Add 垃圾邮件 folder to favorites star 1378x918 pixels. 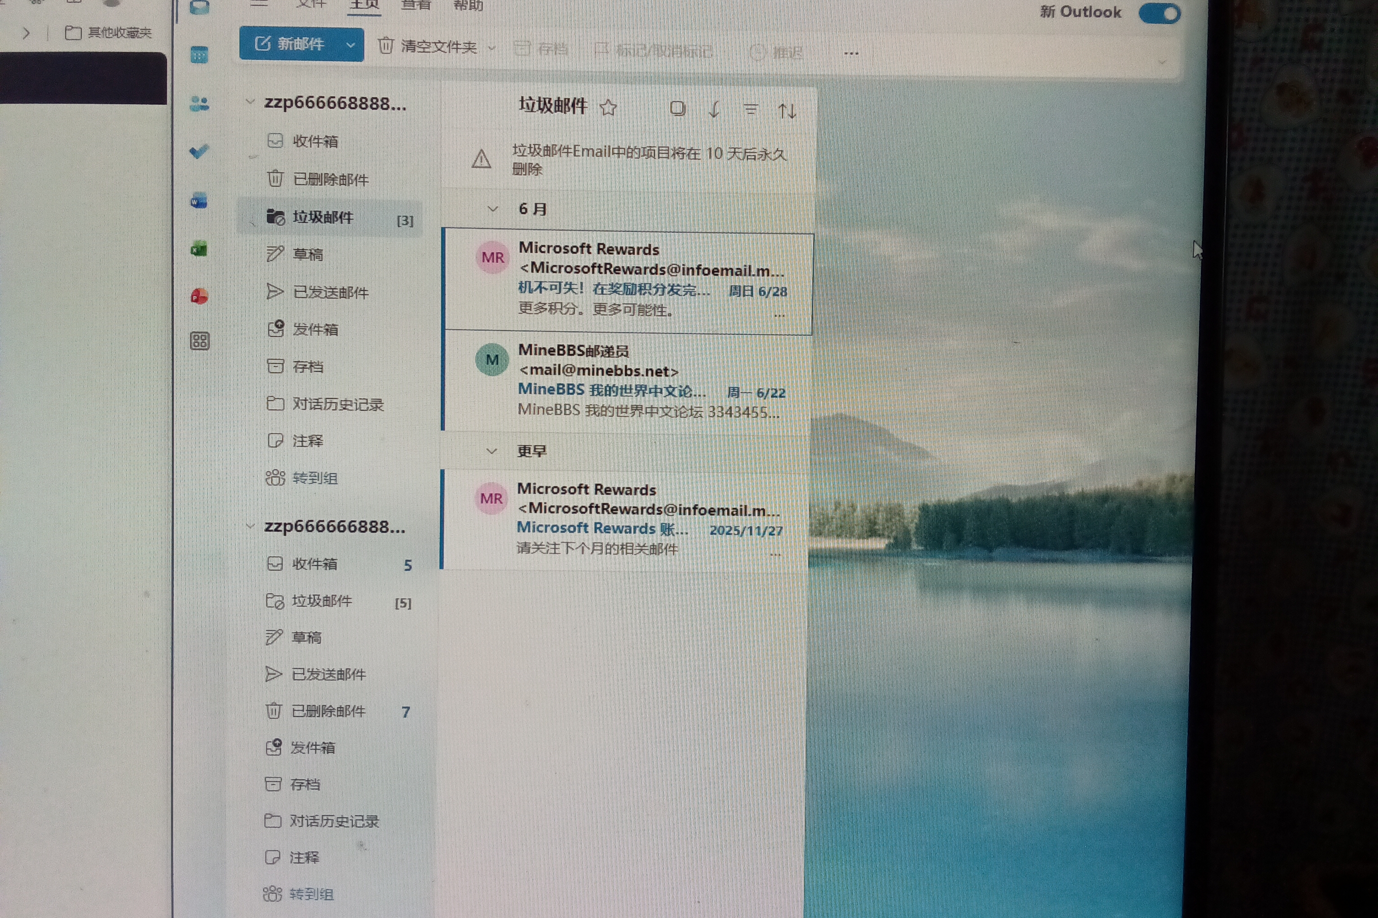tap(608, 108)
